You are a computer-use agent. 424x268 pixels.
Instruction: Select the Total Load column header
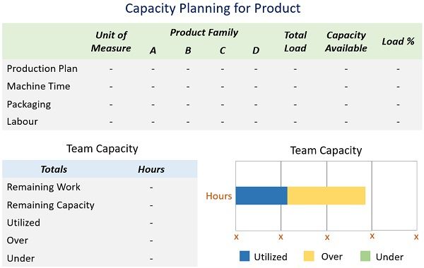295,42
